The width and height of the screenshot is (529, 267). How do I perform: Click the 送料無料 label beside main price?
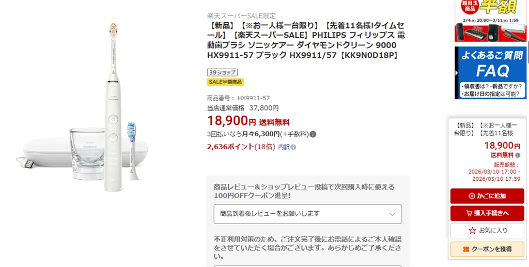pyautogui.click(x=274, y=122)
